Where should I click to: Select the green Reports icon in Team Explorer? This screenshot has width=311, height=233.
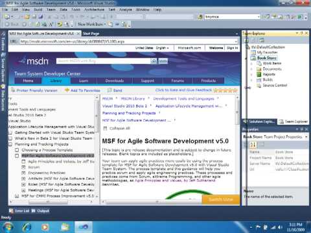pos(259,74)
